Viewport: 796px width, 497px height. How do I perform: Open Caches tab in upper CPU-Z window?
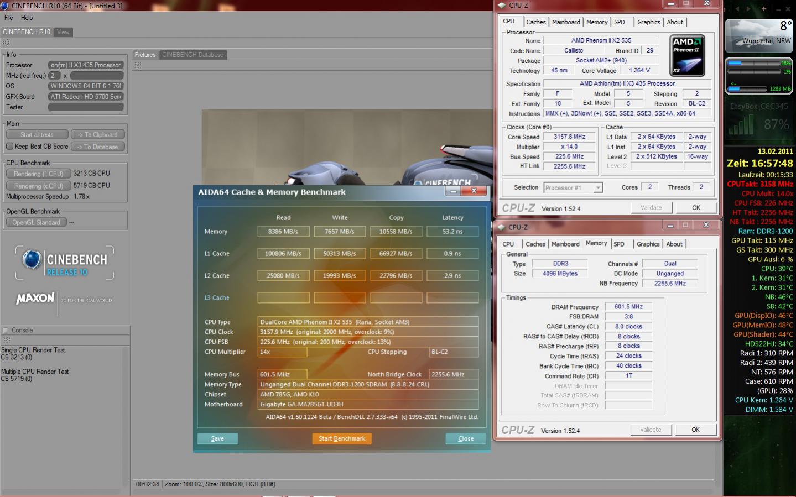536,22
